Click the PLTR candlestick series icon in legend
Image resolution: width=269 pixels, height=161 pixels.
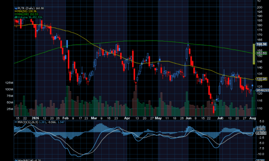point(16,8)
